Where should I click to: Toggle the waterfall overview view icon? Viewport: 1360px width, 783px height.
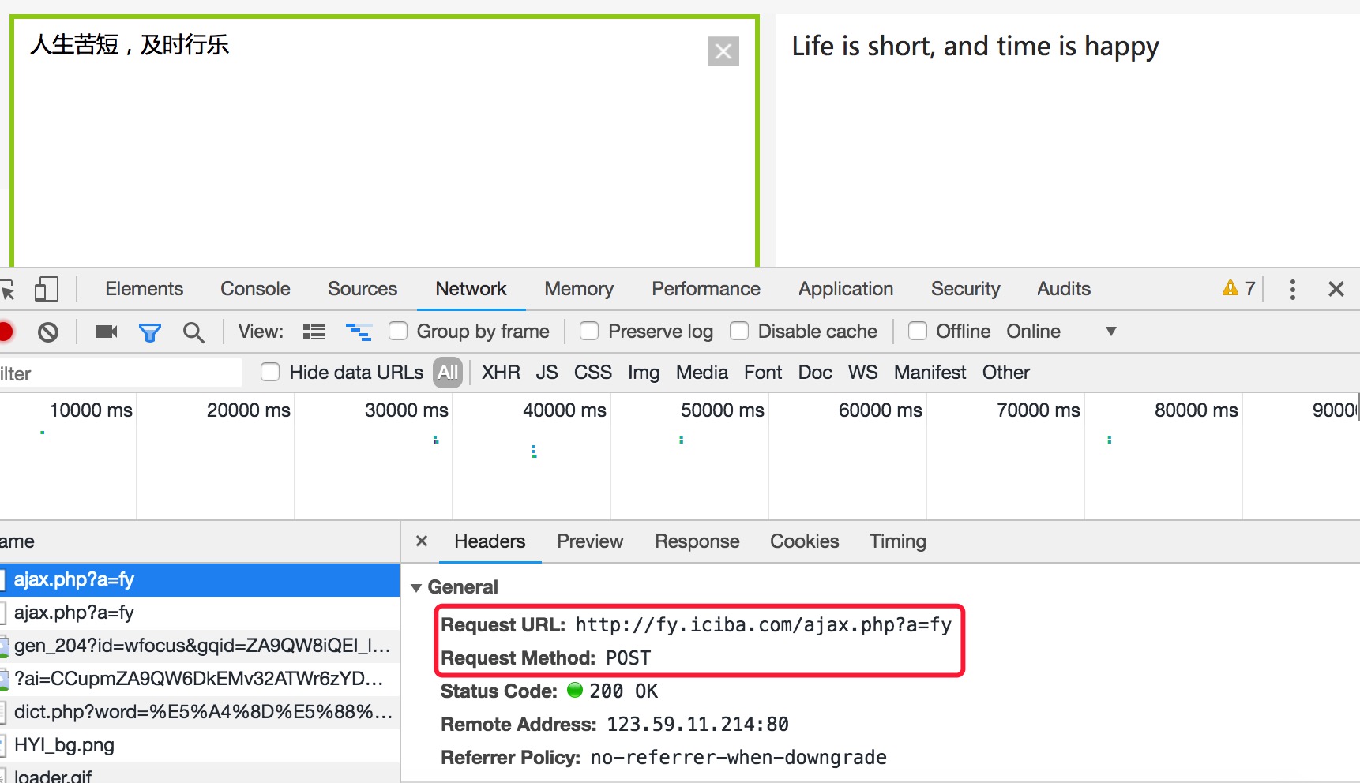point(359,332)
